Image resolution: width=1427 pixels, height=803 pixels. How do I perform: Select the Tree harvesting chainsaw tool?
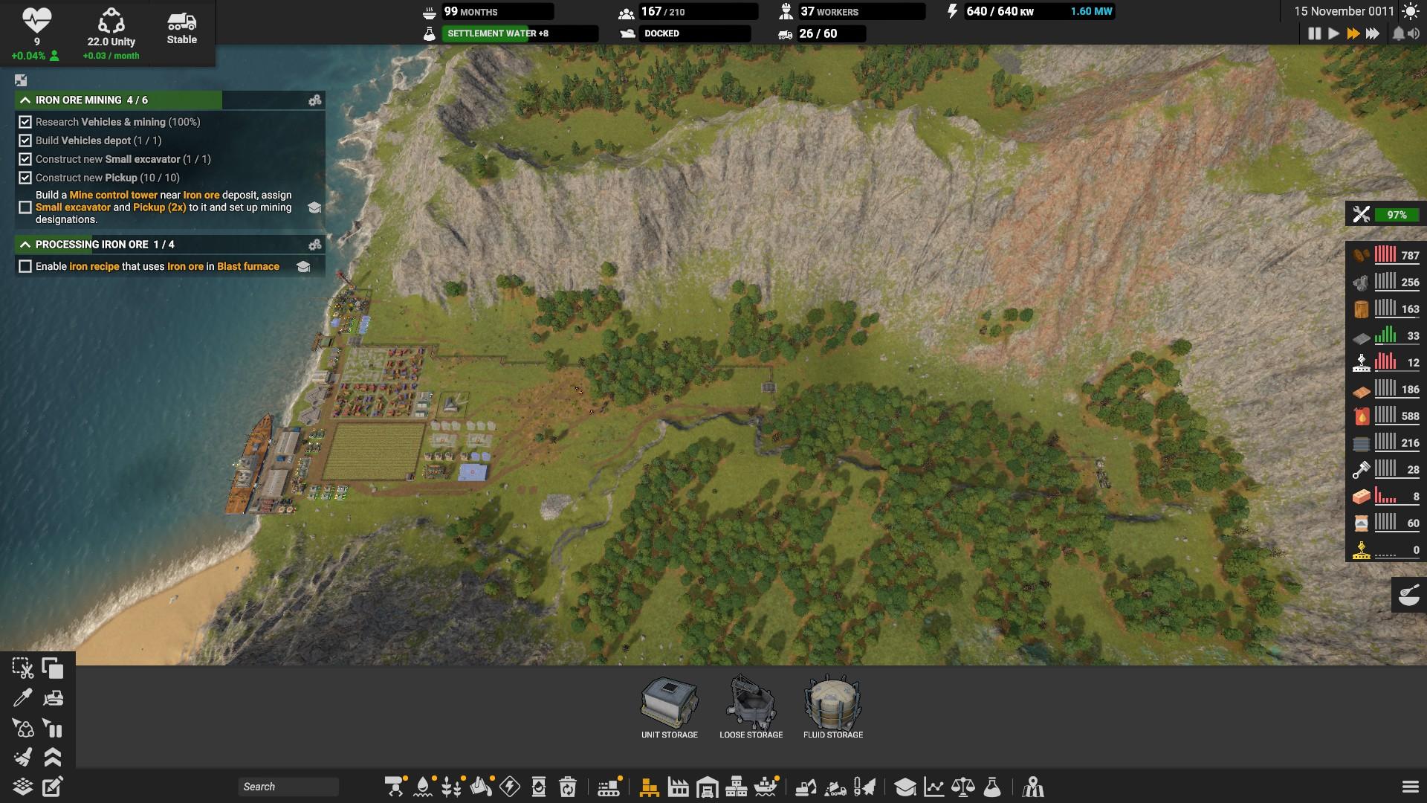point(864,787)
